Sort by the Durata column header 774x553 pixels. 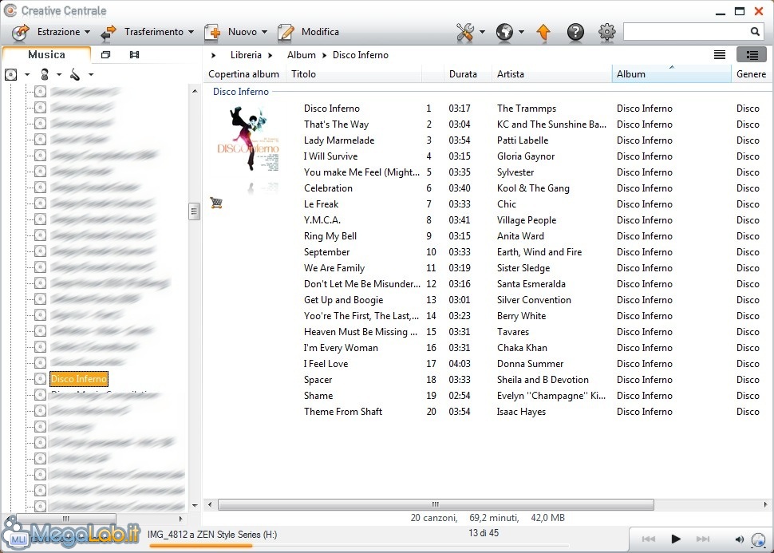(467, 74)
